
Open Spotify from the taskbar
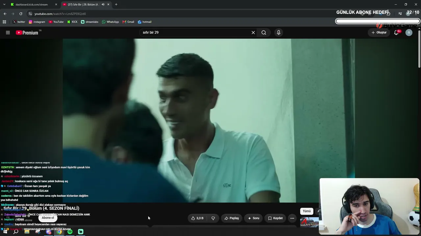[x=70, y=232]
